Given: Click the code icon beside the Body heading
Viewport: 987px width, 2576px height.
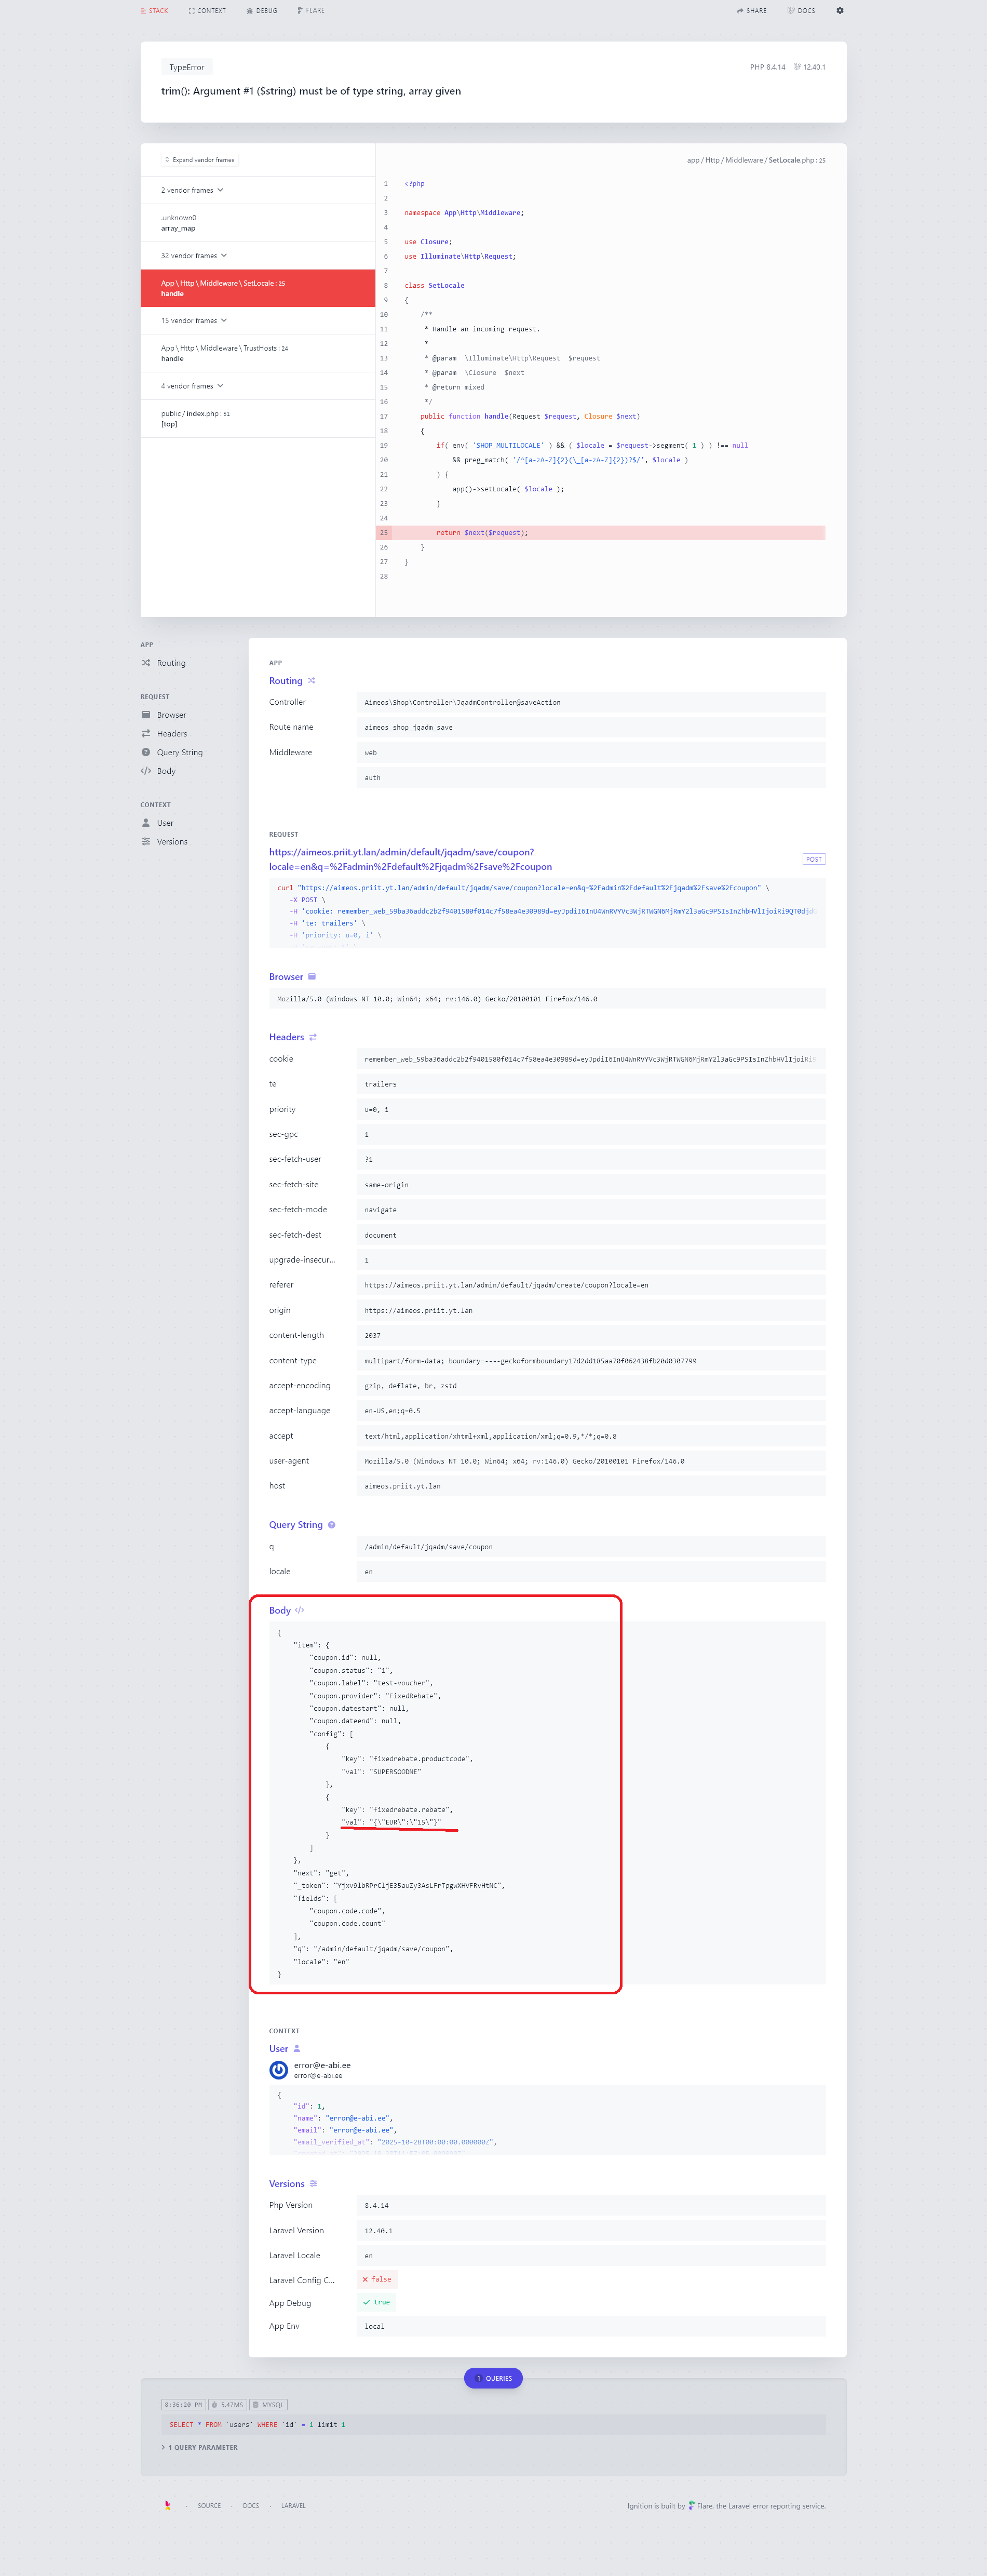Looking at the screenshot, I should coord(300,1610).
